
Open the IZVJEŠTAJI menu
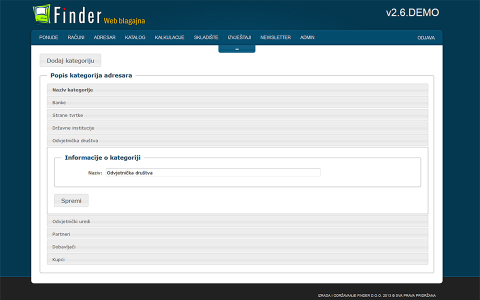tap(239, 37)
